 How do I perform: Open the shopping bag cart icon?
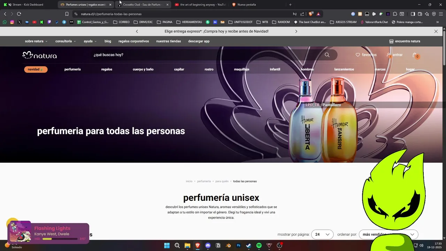[x=415, y=55]
